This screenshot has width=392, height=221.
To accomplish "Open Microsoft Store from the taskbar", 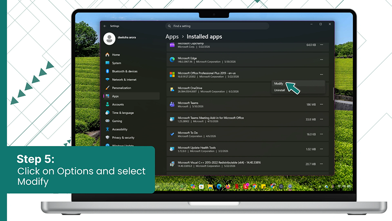I will pos(201,187).
